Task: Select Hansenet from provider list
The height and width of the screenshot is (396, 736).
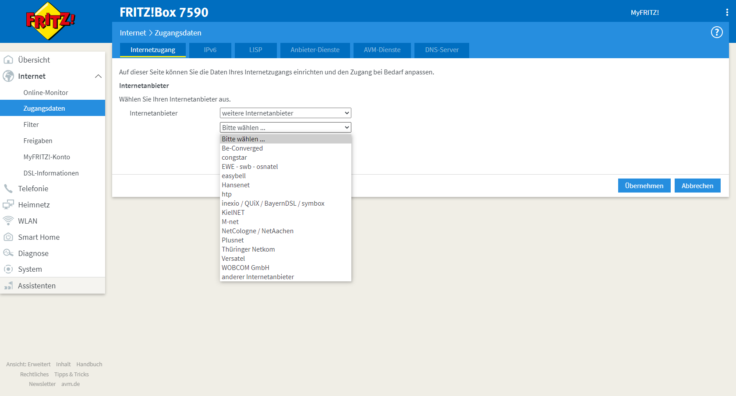Action: coord(286,185)
